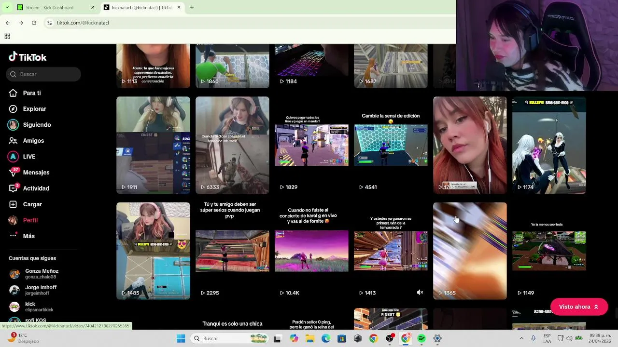Close the Kick Dashboard browser tab
This screenshot has height=347, width=618.
92,7
